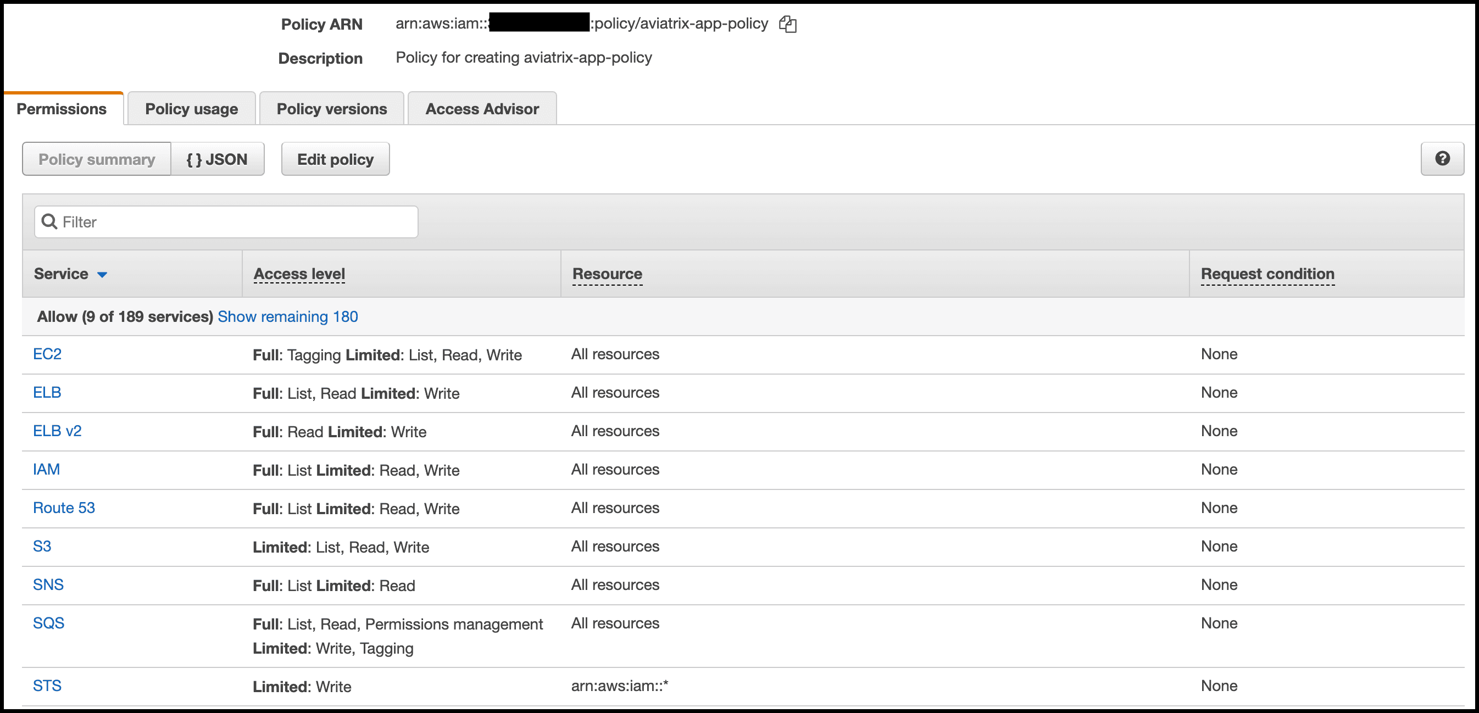Click 'Allow (9 of 189 services)' text
Screen dimensions: 1479x713
(125, 316)
